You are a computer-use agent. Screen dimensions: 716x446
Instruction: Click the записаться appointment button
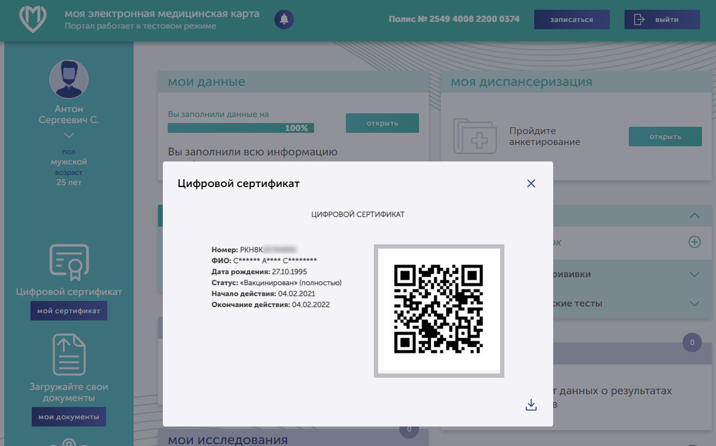click(x=571, y=19)
